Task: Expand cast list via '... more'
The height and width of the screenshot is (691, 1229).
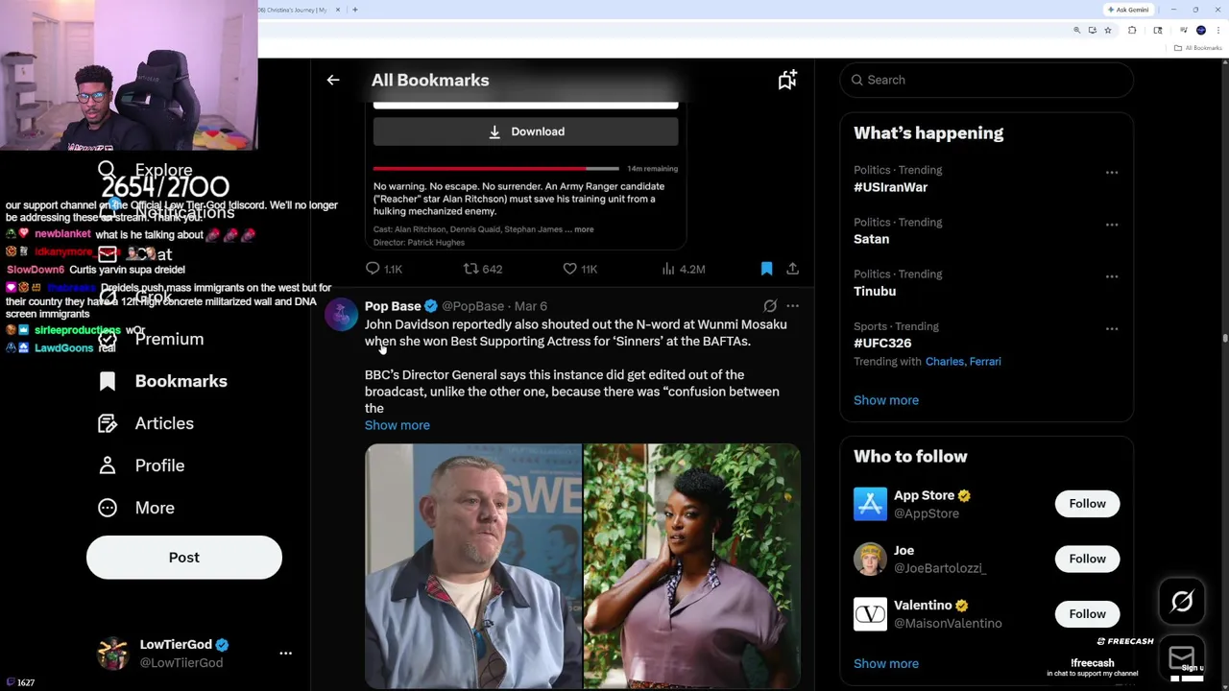Action: [x=579, y=229]
